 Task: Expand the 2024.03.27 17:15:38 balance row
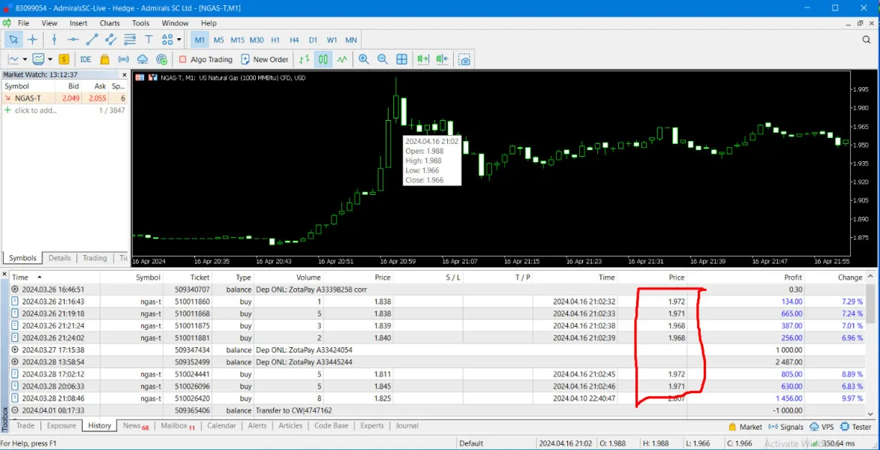click(x=15, y=349)
